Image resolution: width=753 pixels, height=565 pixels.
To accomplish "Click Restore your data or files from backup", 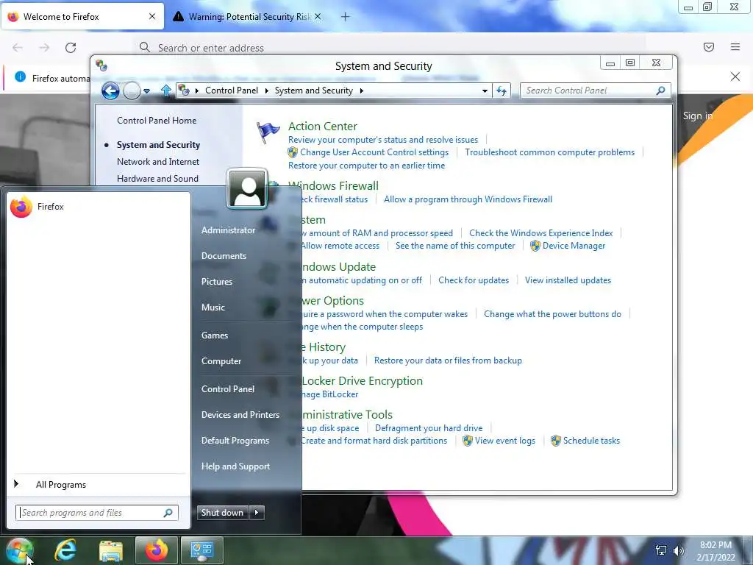I will pyautogui.click(x=448, y=360).
